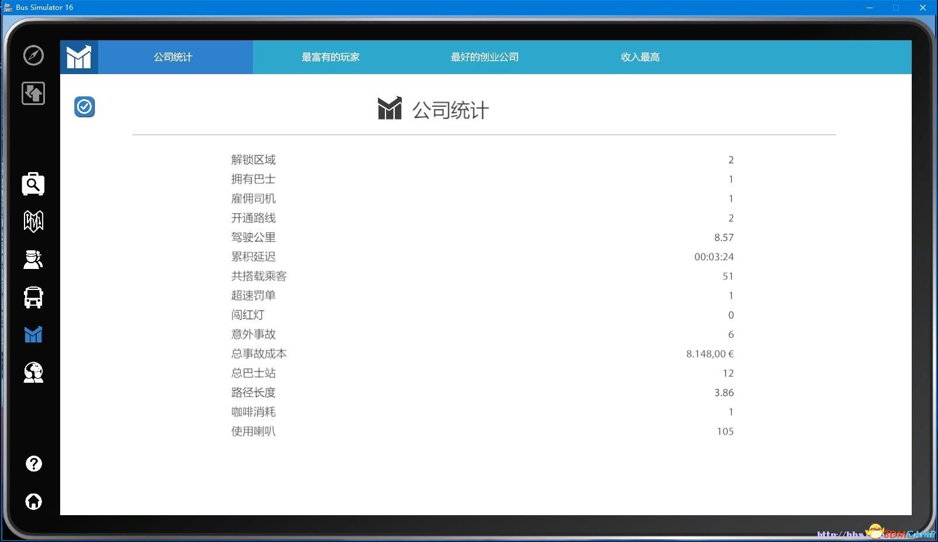Click the 解锁区域 row label
The image size is (938, 542).
point(253,160)
